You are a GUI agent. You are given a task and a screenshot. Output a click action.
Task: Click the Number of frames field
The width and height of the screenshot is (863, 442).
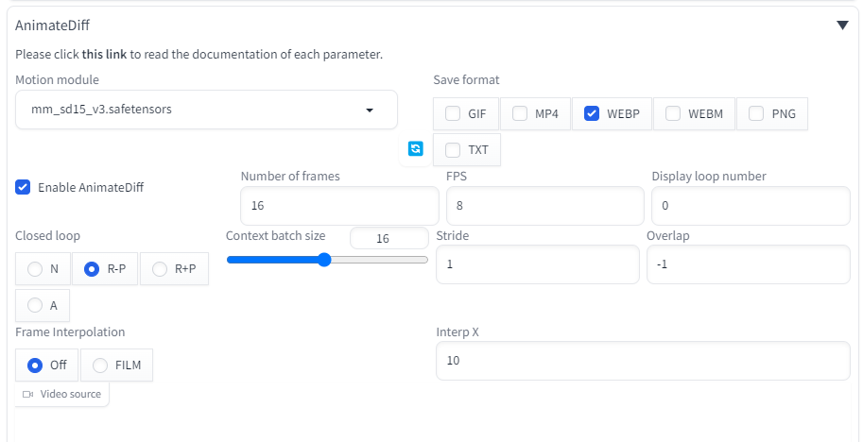coord(339,206)
